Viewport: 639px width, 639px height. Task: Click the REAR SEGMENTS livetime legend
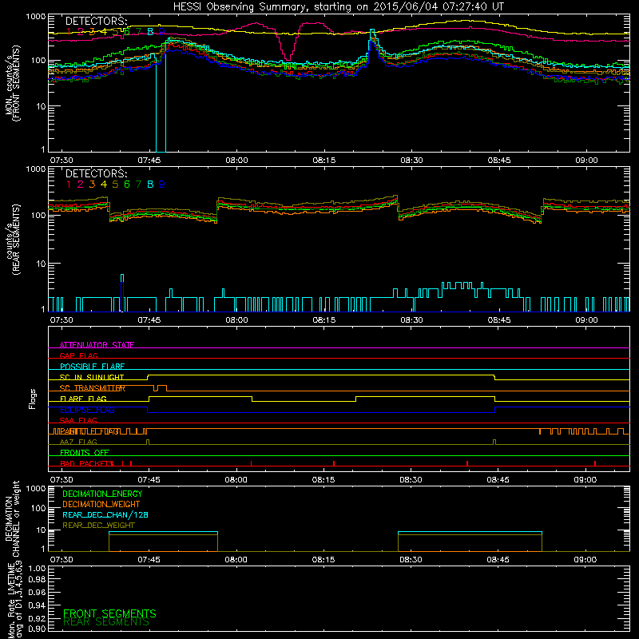[x=106, y=622]
